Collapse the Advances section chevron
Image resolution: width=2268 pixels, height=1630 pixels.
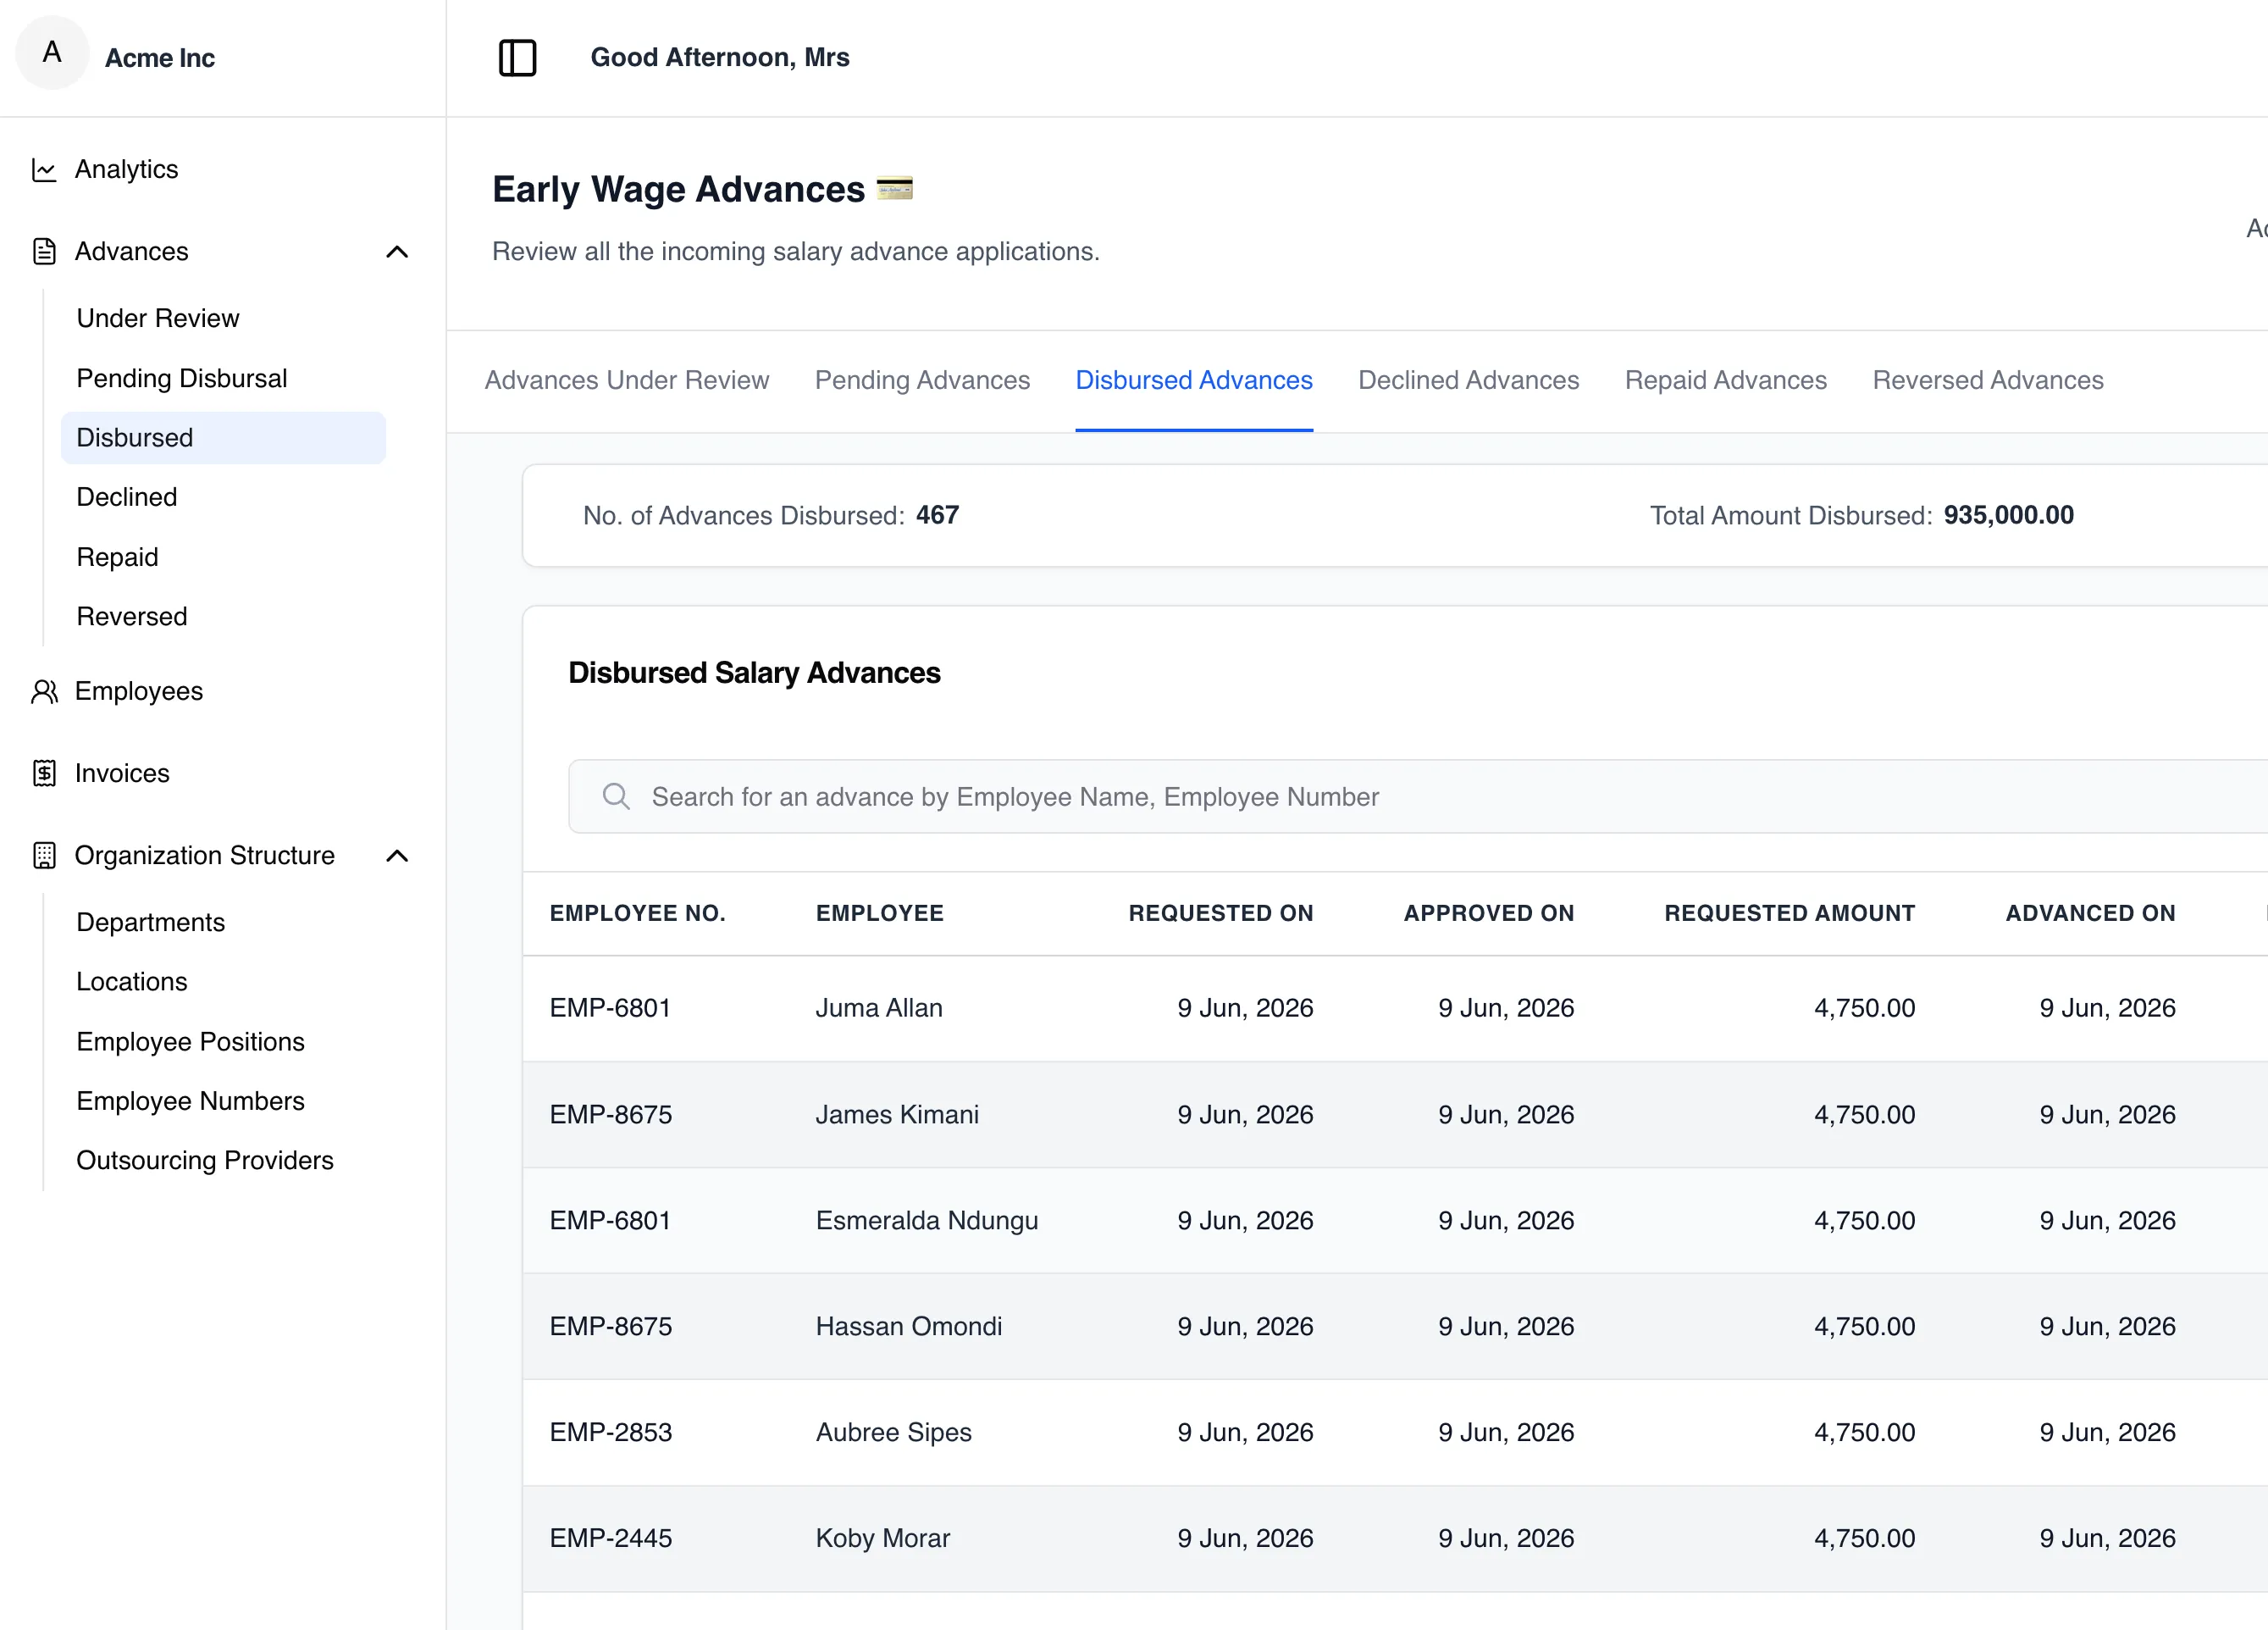(397, 252)
